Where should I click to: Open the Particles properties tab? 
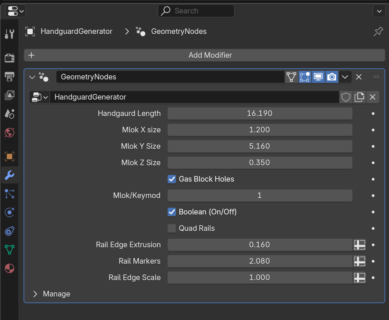click(9, 194)
